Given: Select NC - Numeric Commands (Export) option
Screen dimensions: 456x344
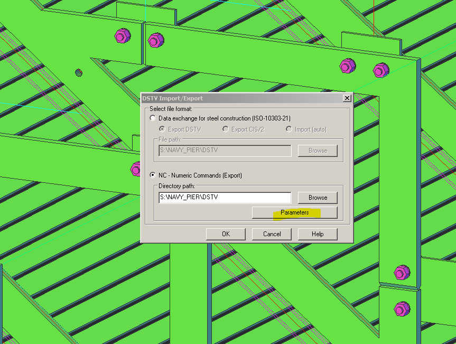Looking at the screenshot, I should pos(153,175).
